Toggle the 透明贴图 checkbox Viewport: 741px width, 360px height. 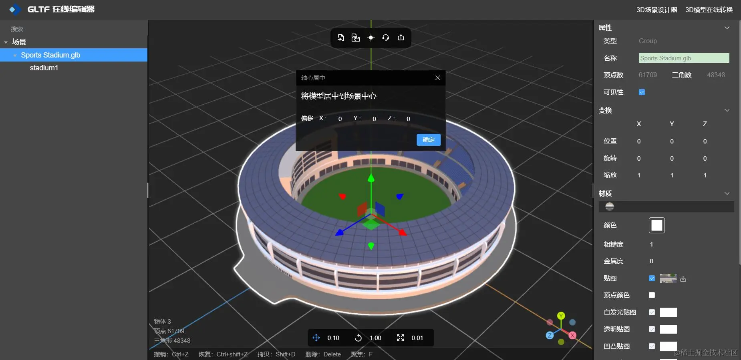[x=652, y=329]
